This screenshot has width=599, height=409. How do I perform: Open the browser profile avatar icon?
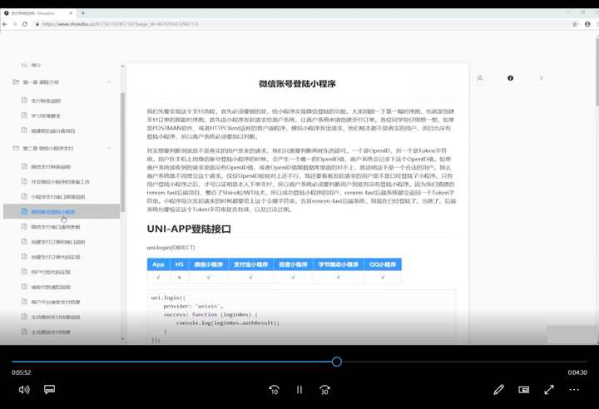(x=587, y=24)
